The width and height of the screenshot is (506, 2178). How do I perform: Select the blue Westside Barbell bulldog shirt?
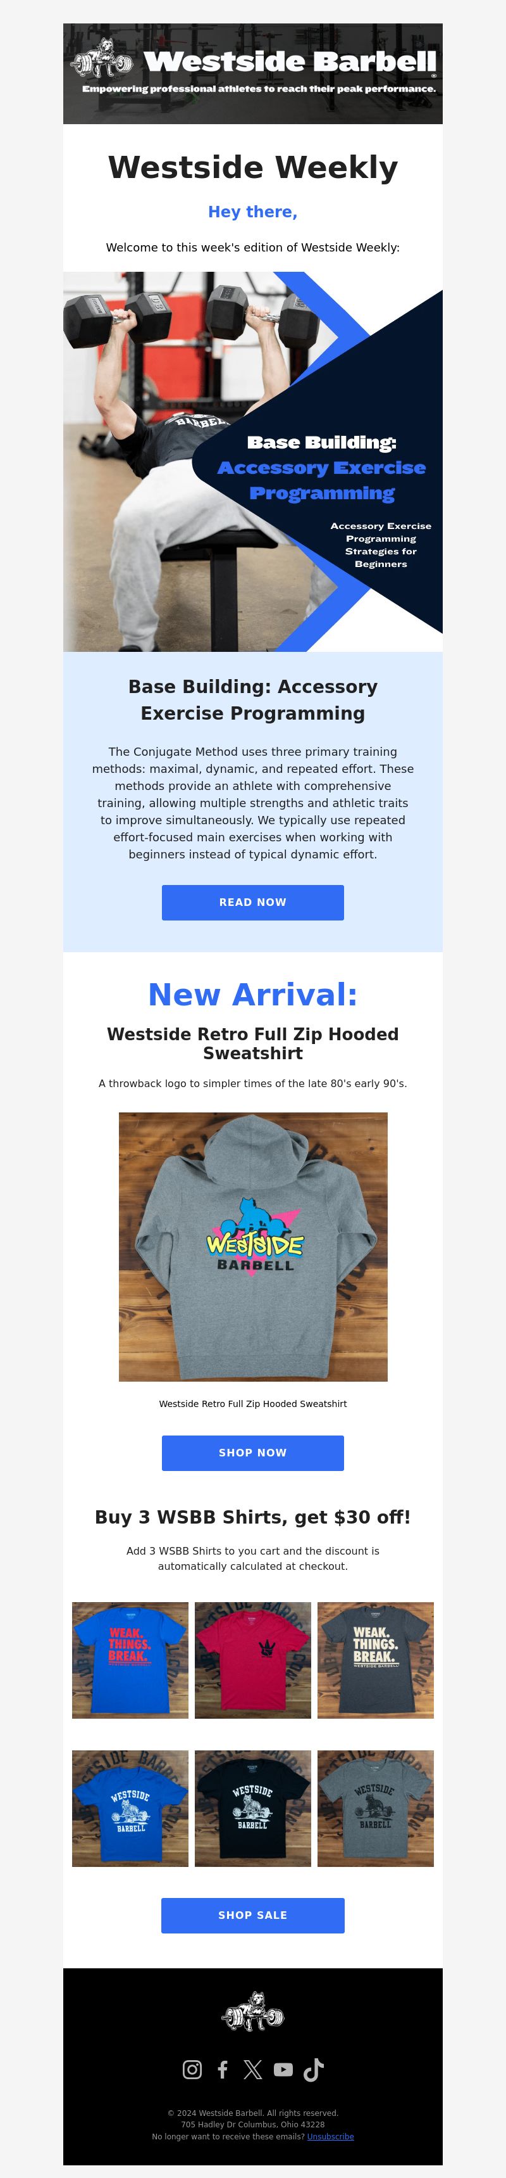130,1809
